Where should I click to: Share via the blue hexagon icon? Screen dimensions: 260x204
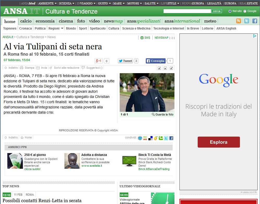coord(140,138)
